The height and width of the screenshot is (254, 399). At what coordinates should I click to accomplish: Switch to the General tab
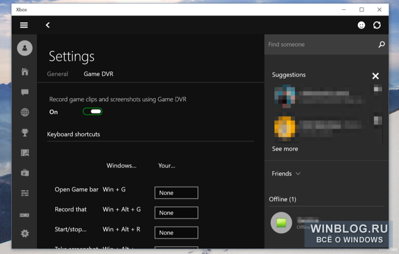point(58,74)
